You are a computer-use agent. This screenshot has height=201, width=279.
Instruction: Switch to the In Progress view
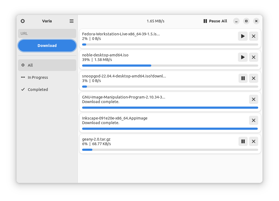47,77
